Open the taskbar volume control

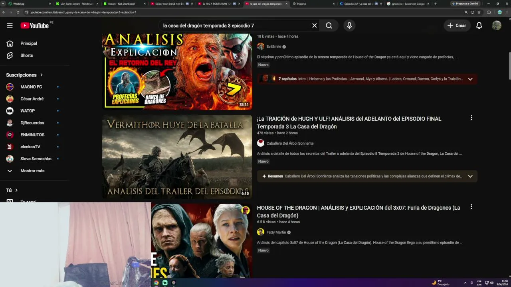(x=491, y=283)
